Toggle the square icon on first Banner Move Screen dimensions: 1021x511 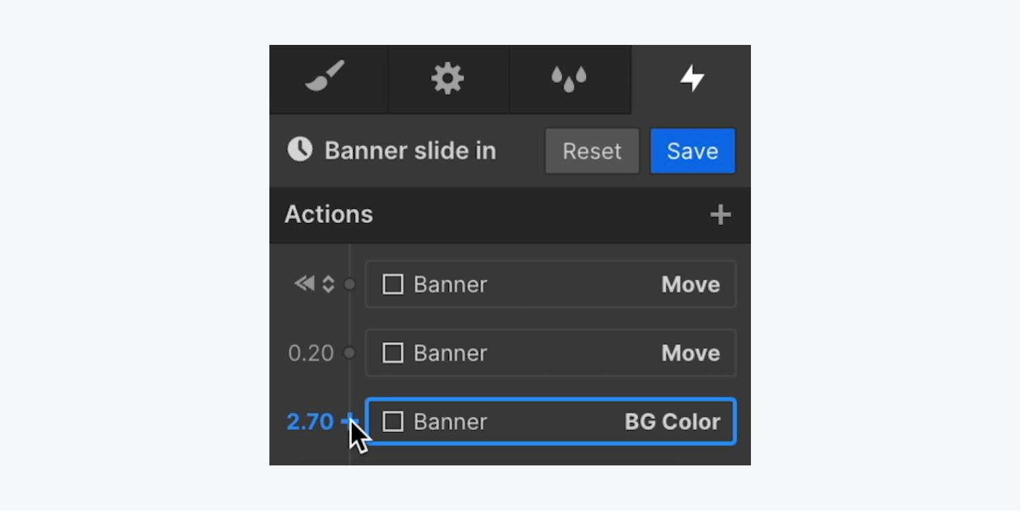[x=392, y=284]
